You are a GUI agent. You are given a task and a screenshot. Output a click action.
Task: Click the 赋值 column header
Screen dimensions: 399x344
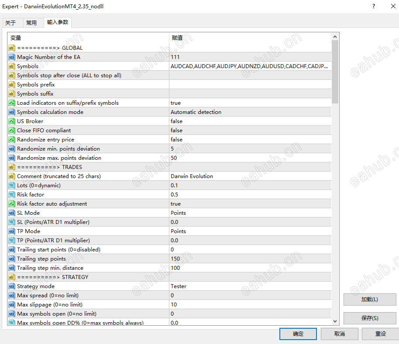251,38
